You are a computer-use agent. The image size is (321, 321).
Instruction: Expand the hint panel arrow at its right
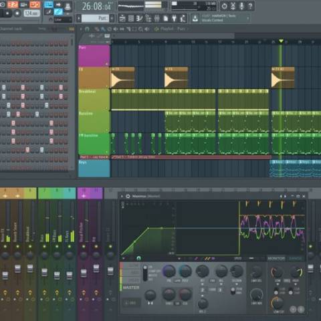tap(248, 18)
